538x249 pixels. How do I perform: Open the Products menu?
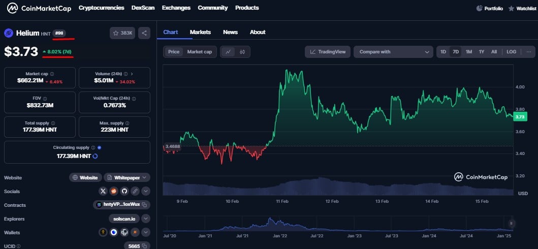click(x=247, y=8)
